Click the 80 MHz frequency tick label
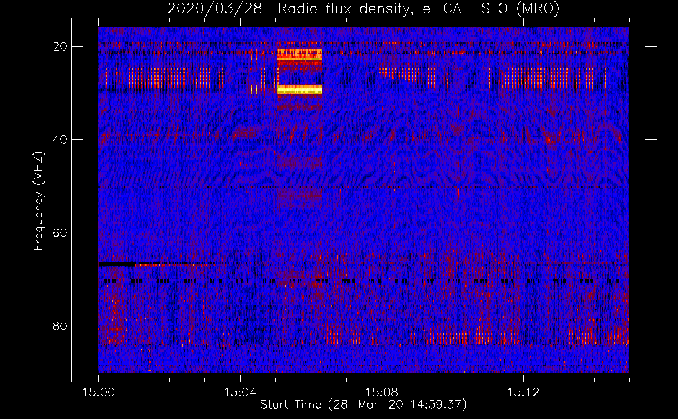 click(x=60, y=326)
